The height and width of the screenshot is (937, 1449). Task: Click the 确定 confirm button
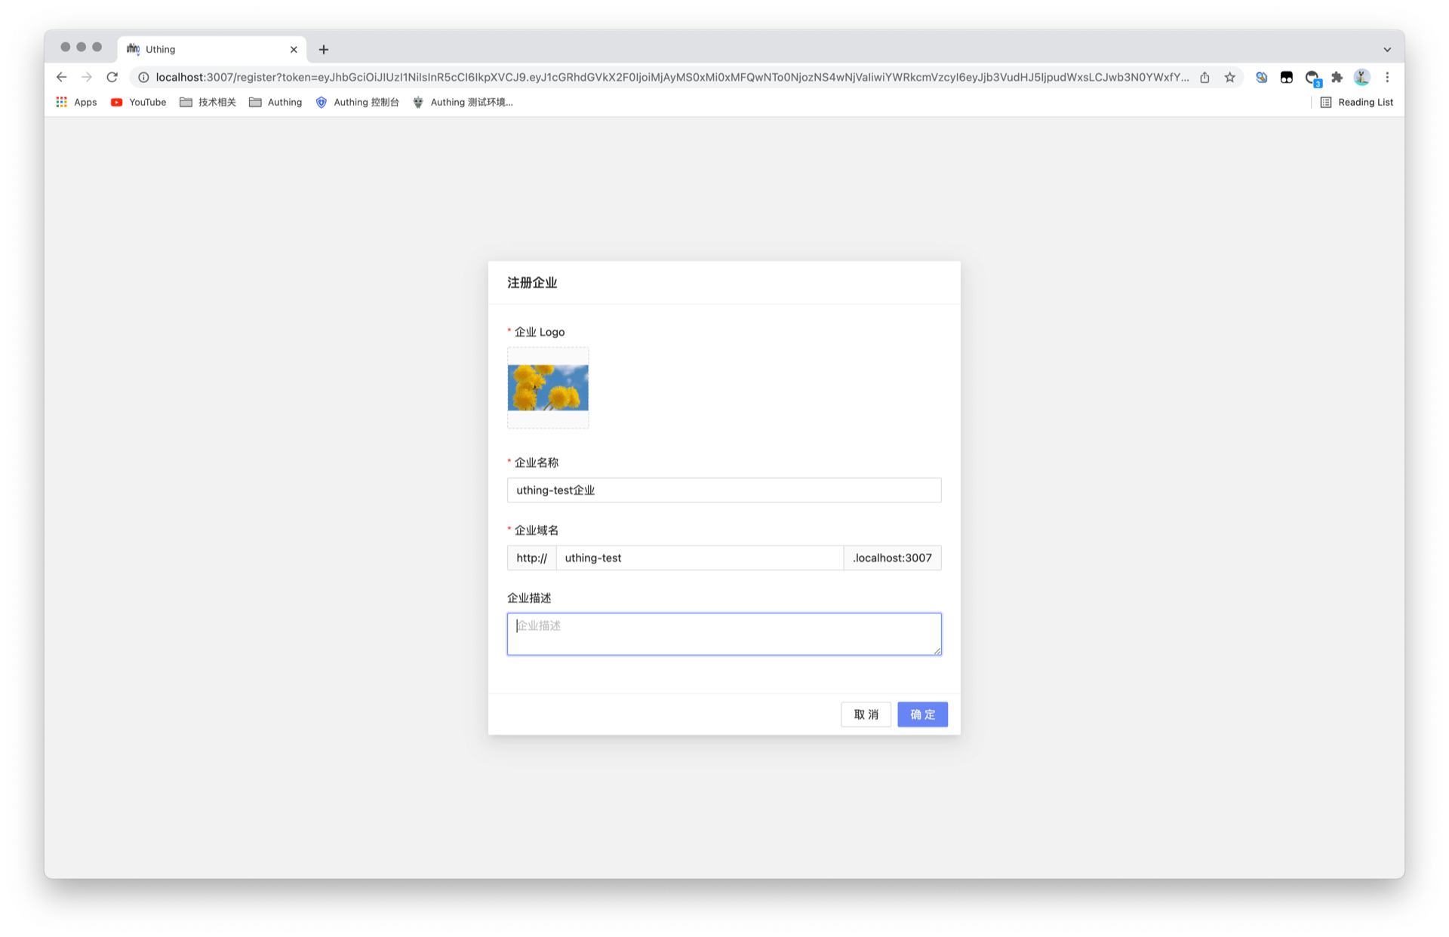922,714
